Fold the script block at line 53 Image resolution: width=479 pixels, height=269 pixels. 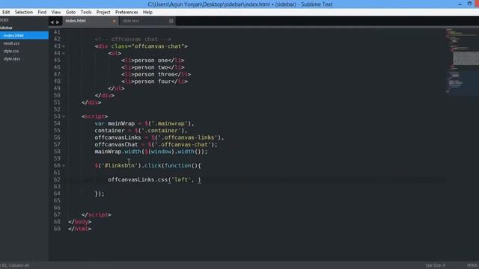tap(64, 117)
